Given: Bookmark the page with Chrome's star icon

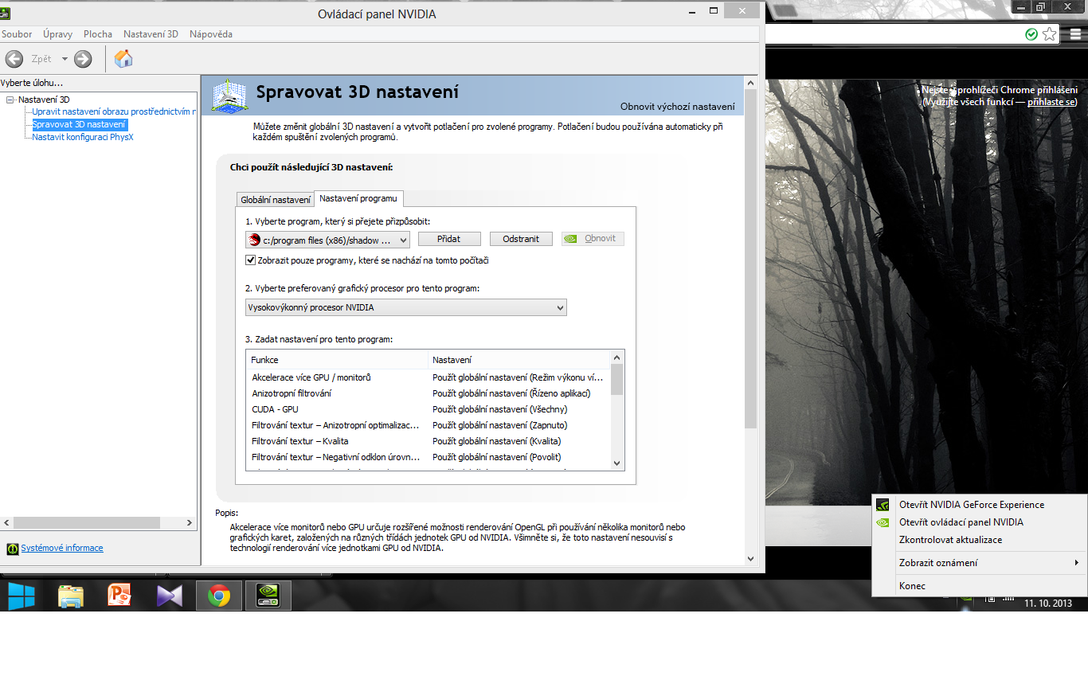Looking at the screenshot, I should pos(1050,34).
